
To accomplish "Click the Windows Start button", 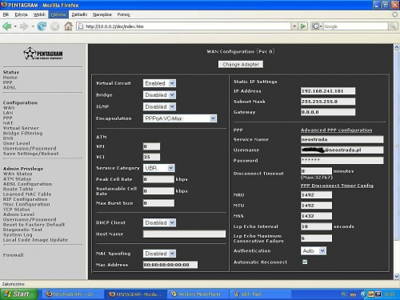I will click(18, 294).
